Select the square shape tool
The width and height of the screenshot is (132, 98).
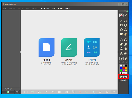pos(121,25)
